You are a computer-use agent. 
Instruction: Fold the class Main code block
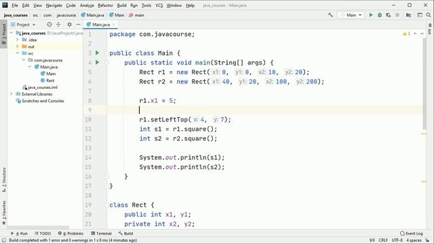pyautogui.click(x=107, y=53)
